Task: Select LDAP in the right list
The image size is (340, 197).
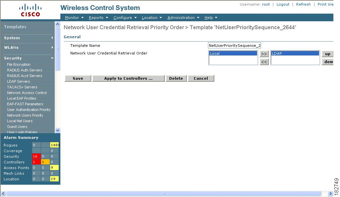Action: click(295, 53)
